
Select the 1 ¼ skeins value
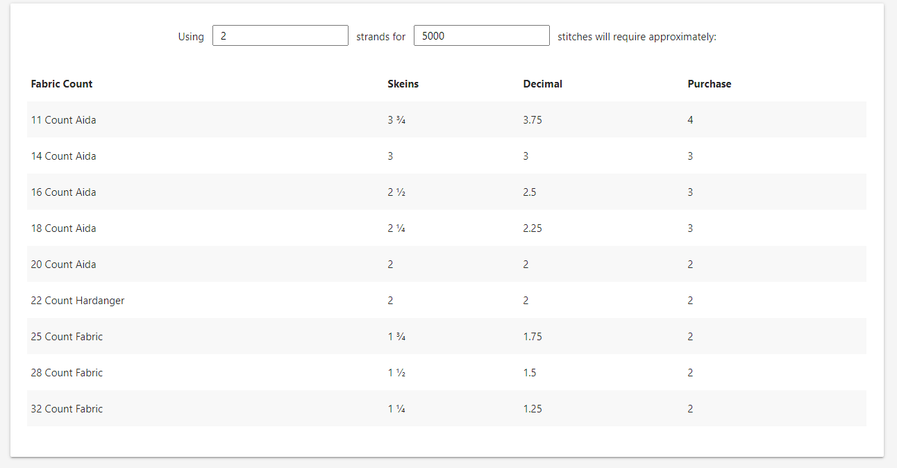pos(396,408)
